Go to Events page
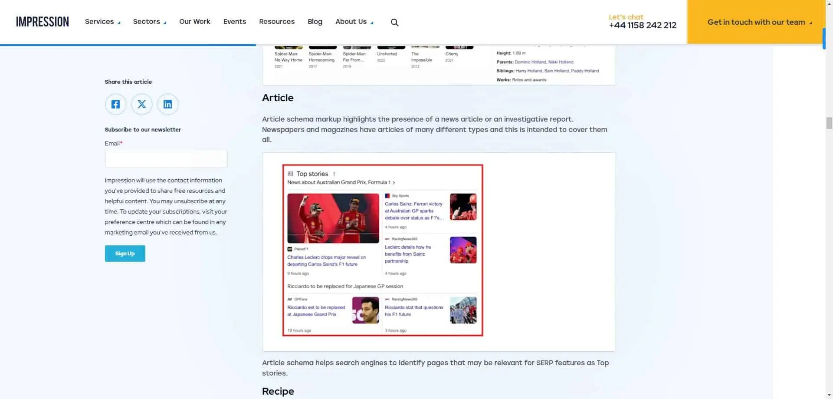The height and width of the screenshot is (399, 833). click(x=235, y=21)
